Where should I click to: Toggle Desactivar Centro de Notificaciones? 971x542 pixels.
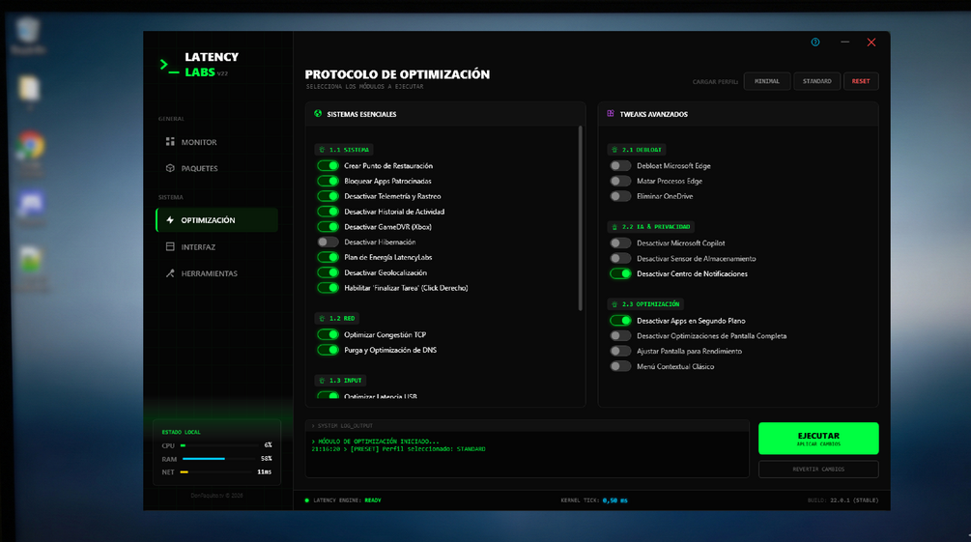click(x=620, y=273)
